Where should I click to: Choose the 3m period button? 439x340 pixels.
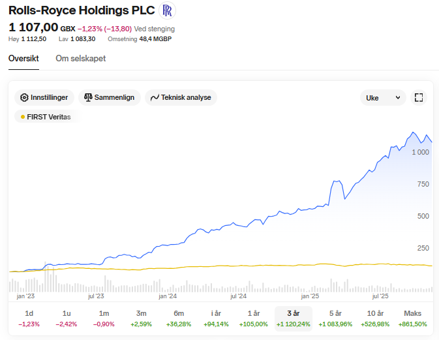(x=142, y=318)
